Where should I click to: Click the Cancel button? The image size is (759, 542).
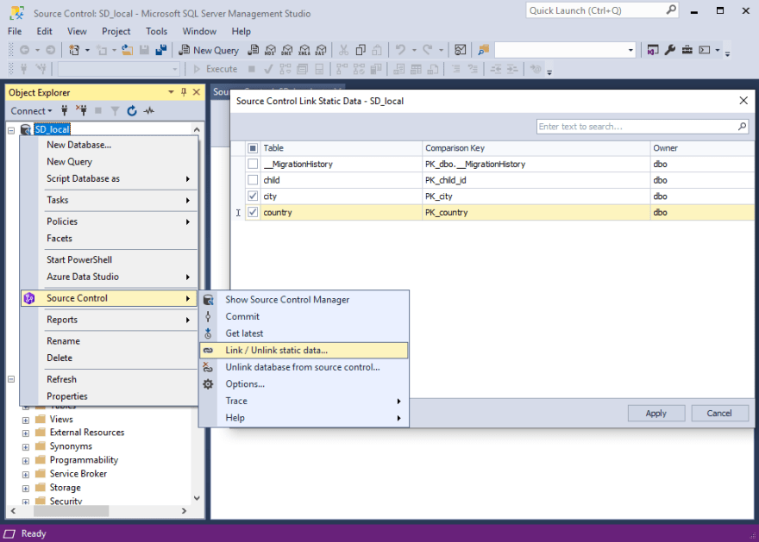719,413
